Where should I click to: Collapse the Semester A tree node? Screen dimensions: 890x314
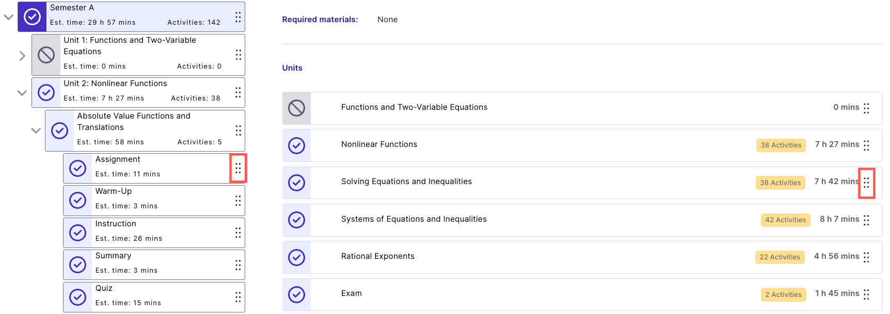[x=9, y=17]
